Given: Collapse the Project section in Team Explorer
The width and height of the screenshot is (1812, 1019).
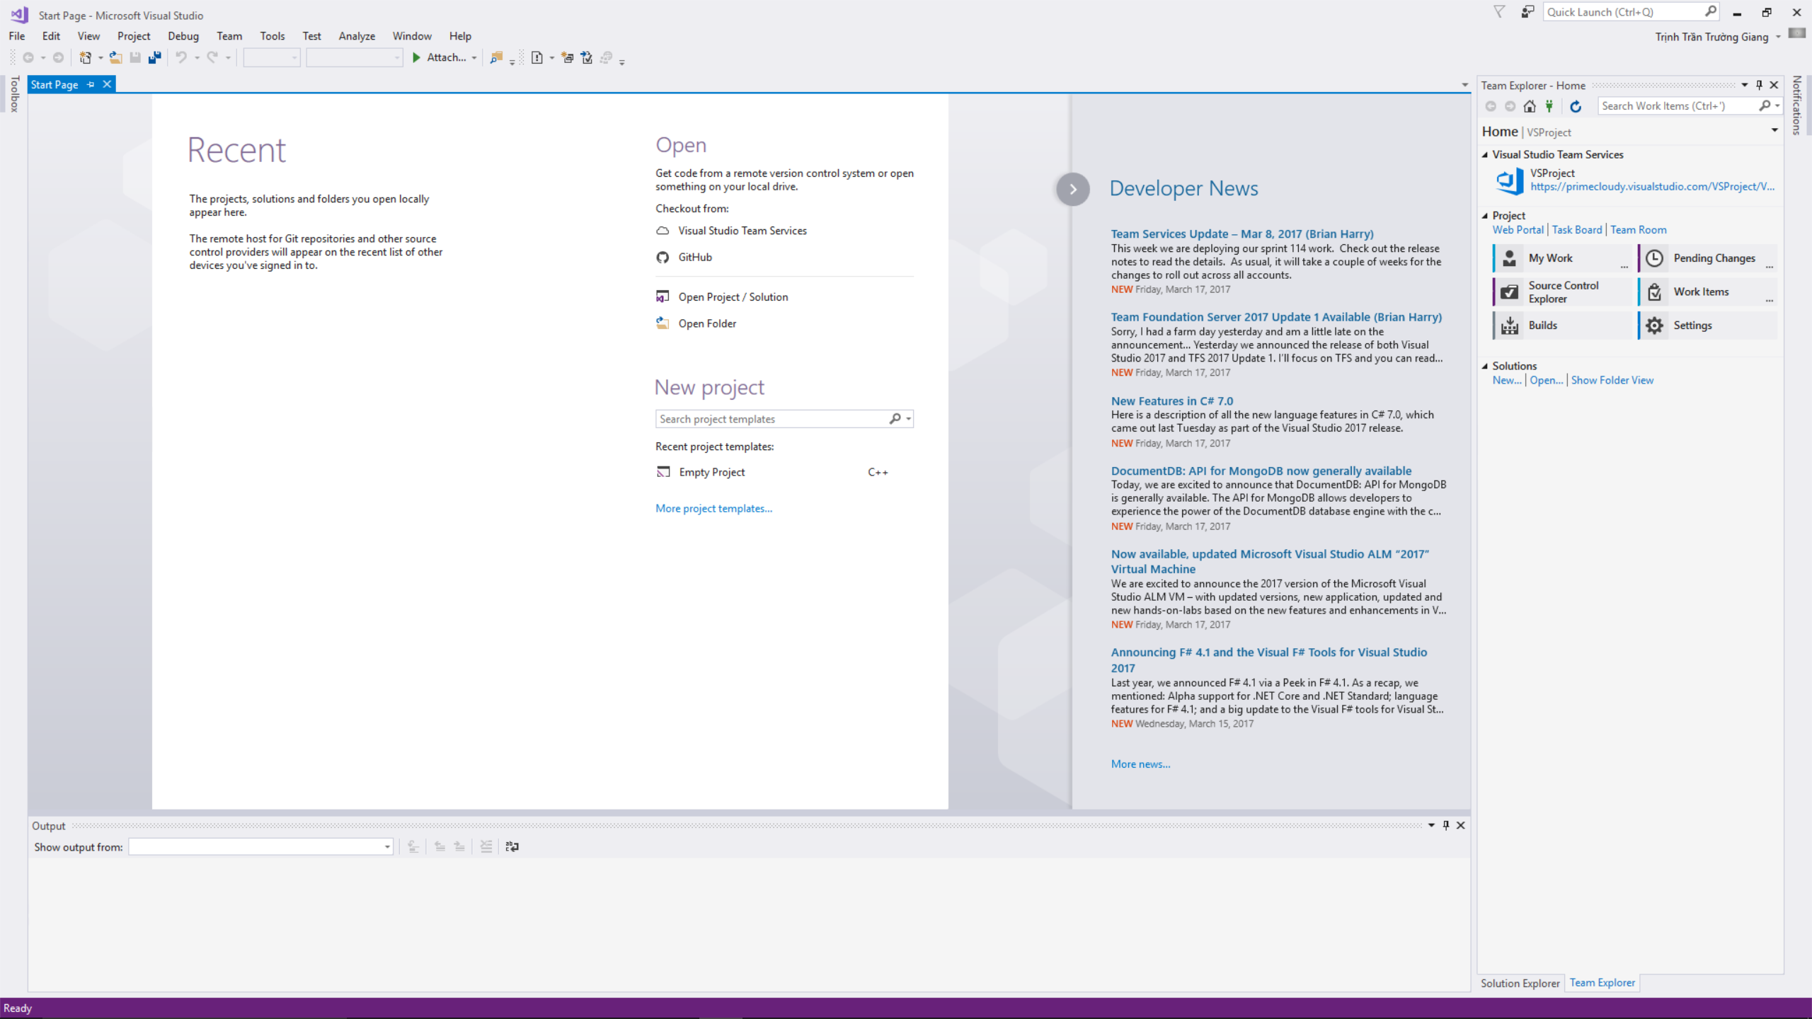Looking at the screenshot, I should click(x=1486, y=216).
